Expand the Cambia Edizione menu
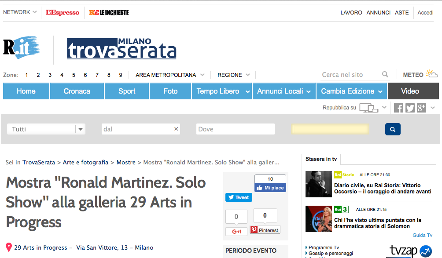This screenshot has width=442, height=258. pyautogui.click(x=351, y=91)
